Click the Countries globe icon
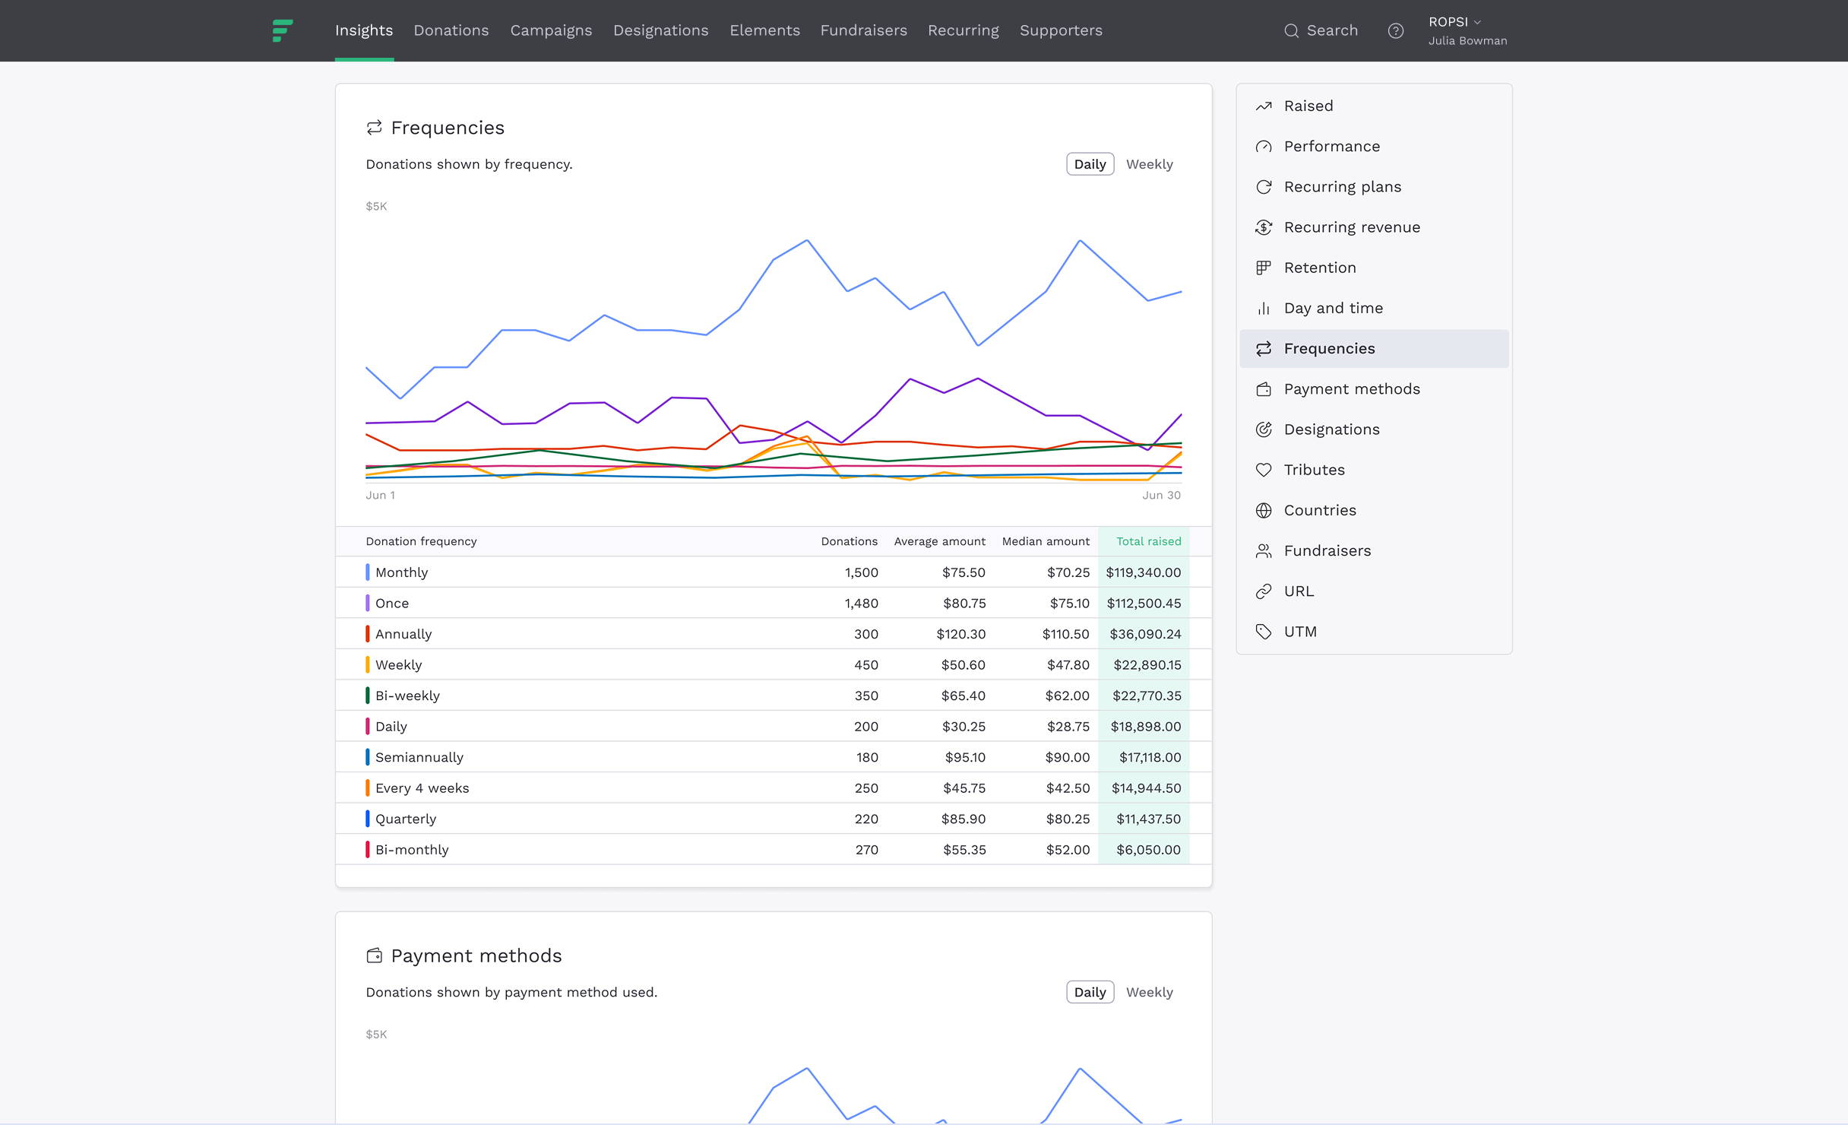The width and height of the screenshot is (1848, 1125). pos(1264,511)
